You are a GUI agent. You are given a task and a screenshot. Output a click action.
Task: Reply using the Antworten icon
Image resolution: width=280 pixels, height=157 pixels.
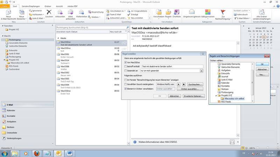60,14
